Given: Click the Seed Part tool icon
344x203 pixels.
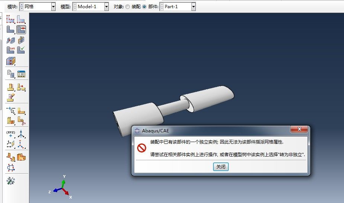Looking at the screenshot, I should click(10, 19).
